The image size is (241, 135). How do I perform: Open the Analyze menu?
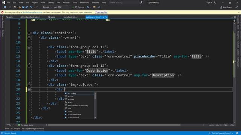[x=66, y=3]
